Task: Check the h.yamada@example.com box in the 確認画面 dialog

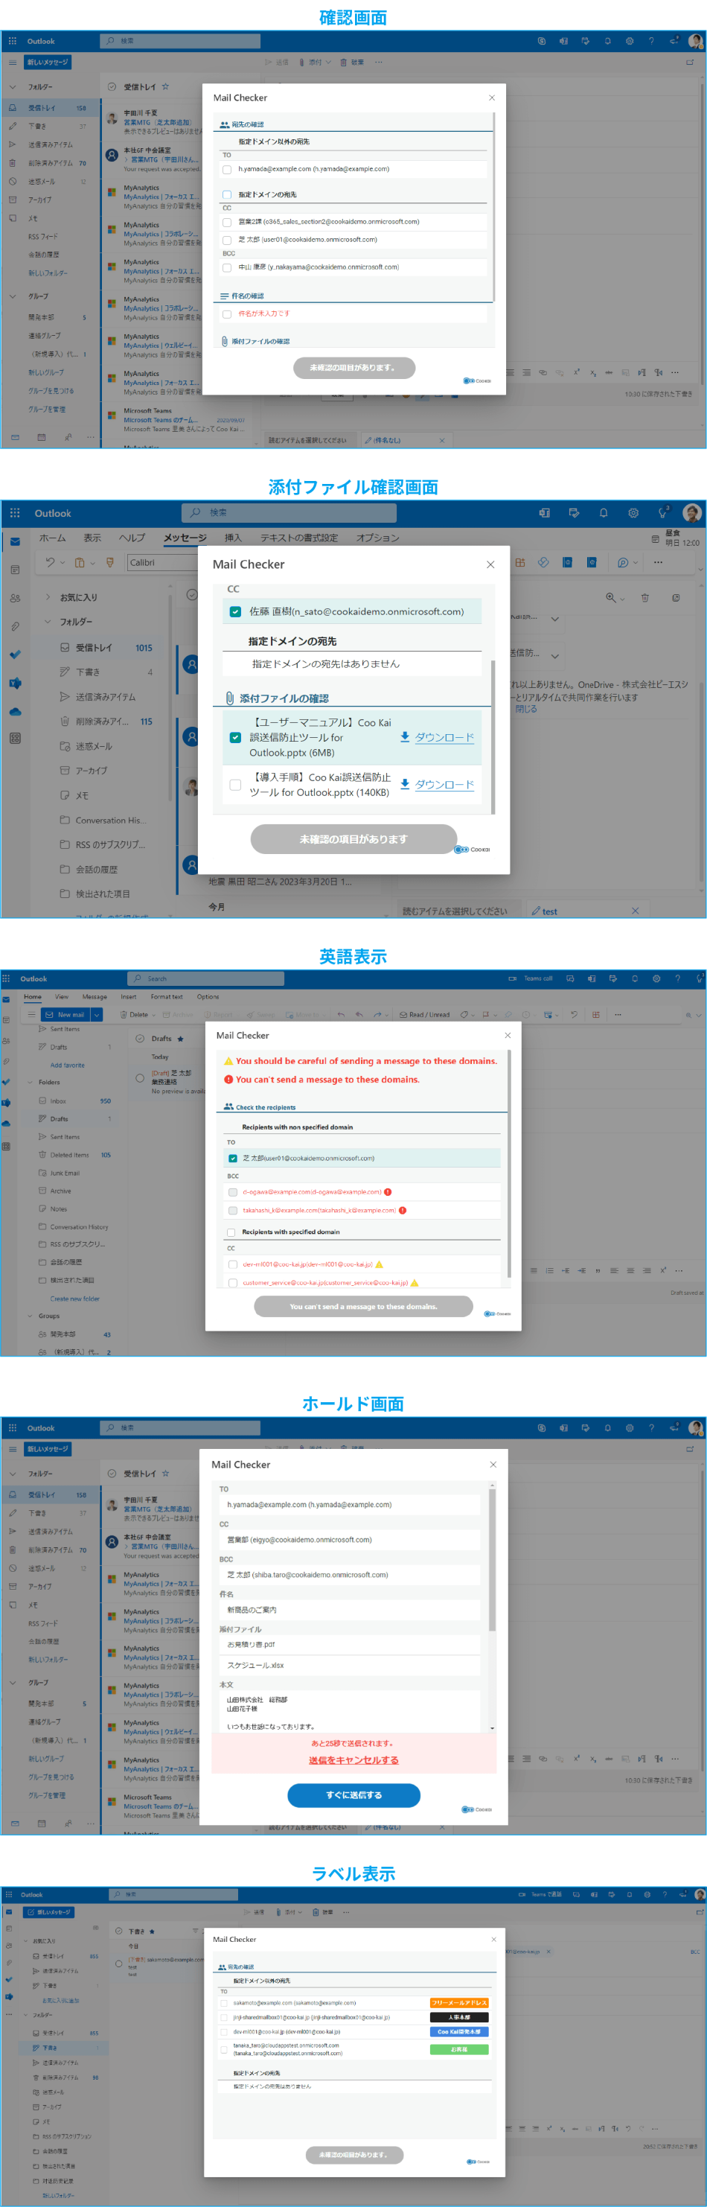Action: pos(227,170)
